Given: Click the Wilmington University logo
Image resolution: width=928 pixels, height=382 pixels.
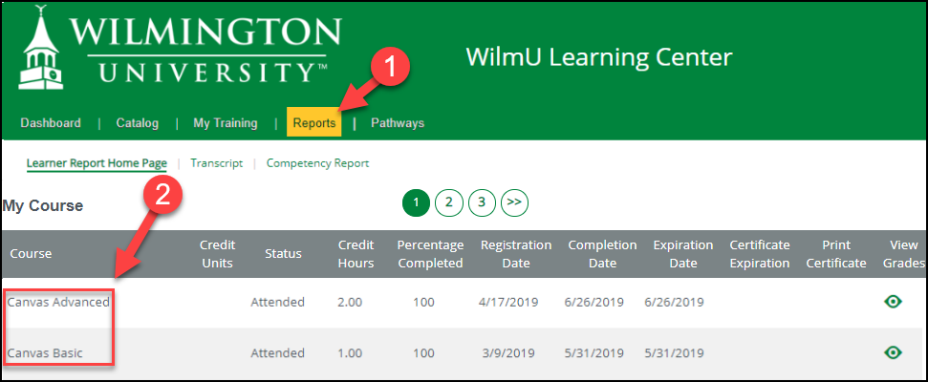Looking at the screenshot, I should click(181, 48).
